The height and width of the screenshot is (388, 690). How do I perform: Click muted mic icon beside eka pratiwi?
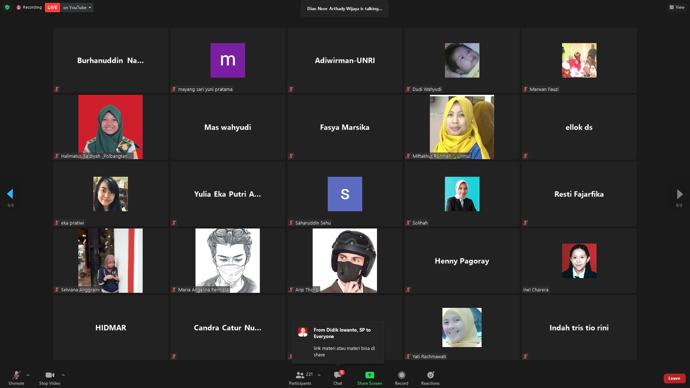point(57,223)
